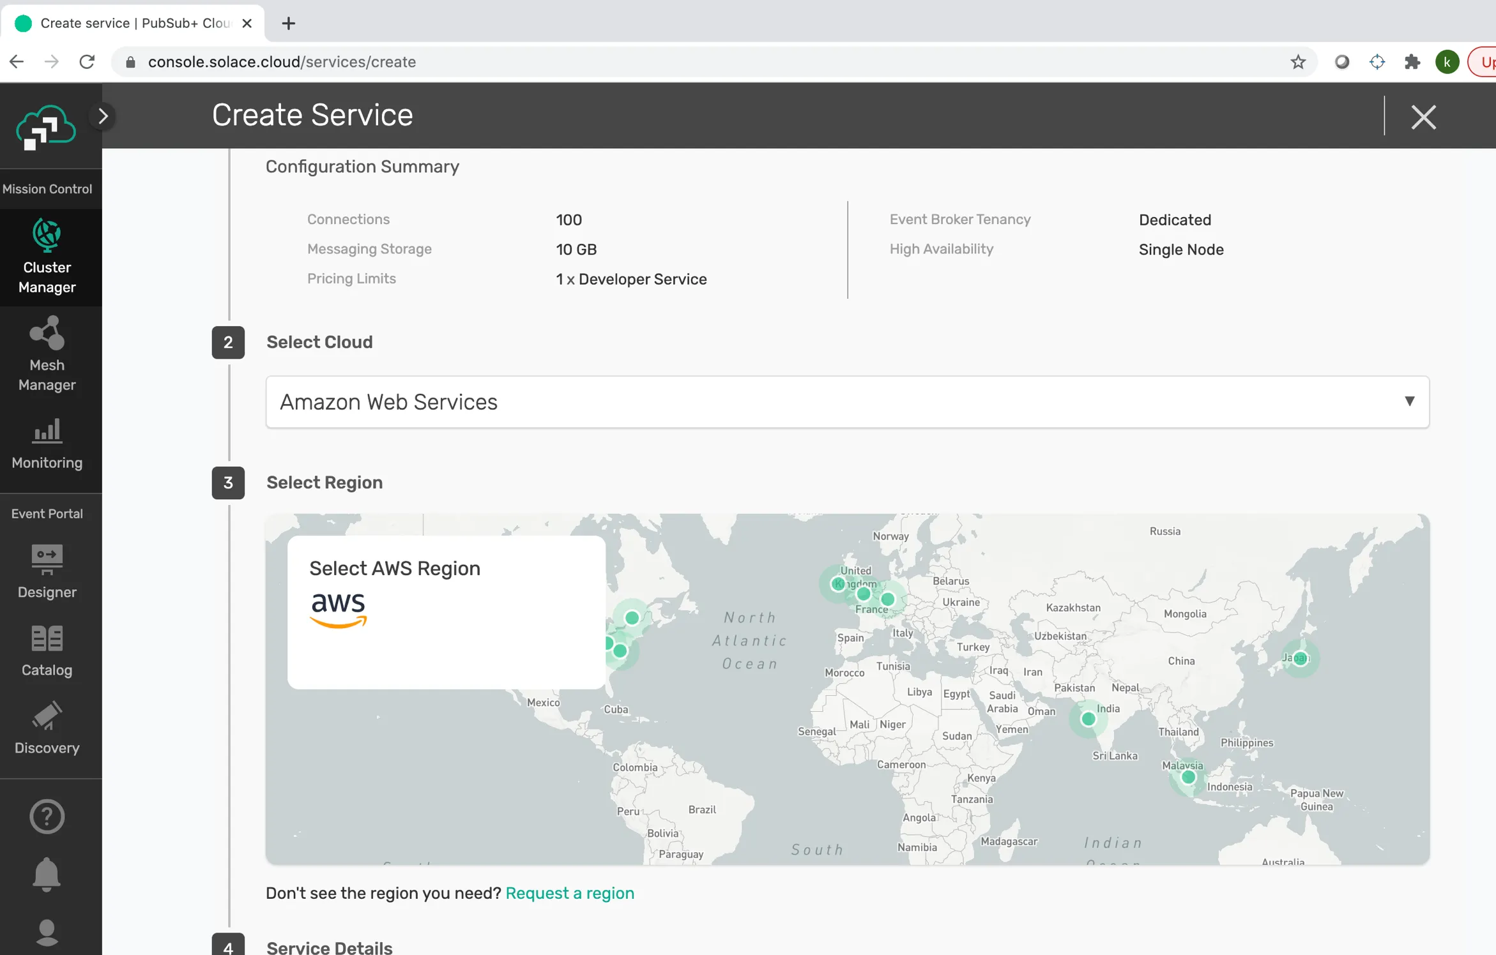Viewport: 1496px width, 955px height.
Task: Click the 'Event Portal' sidebar heading
Action: pyautogui.click(x=47, y=513)
